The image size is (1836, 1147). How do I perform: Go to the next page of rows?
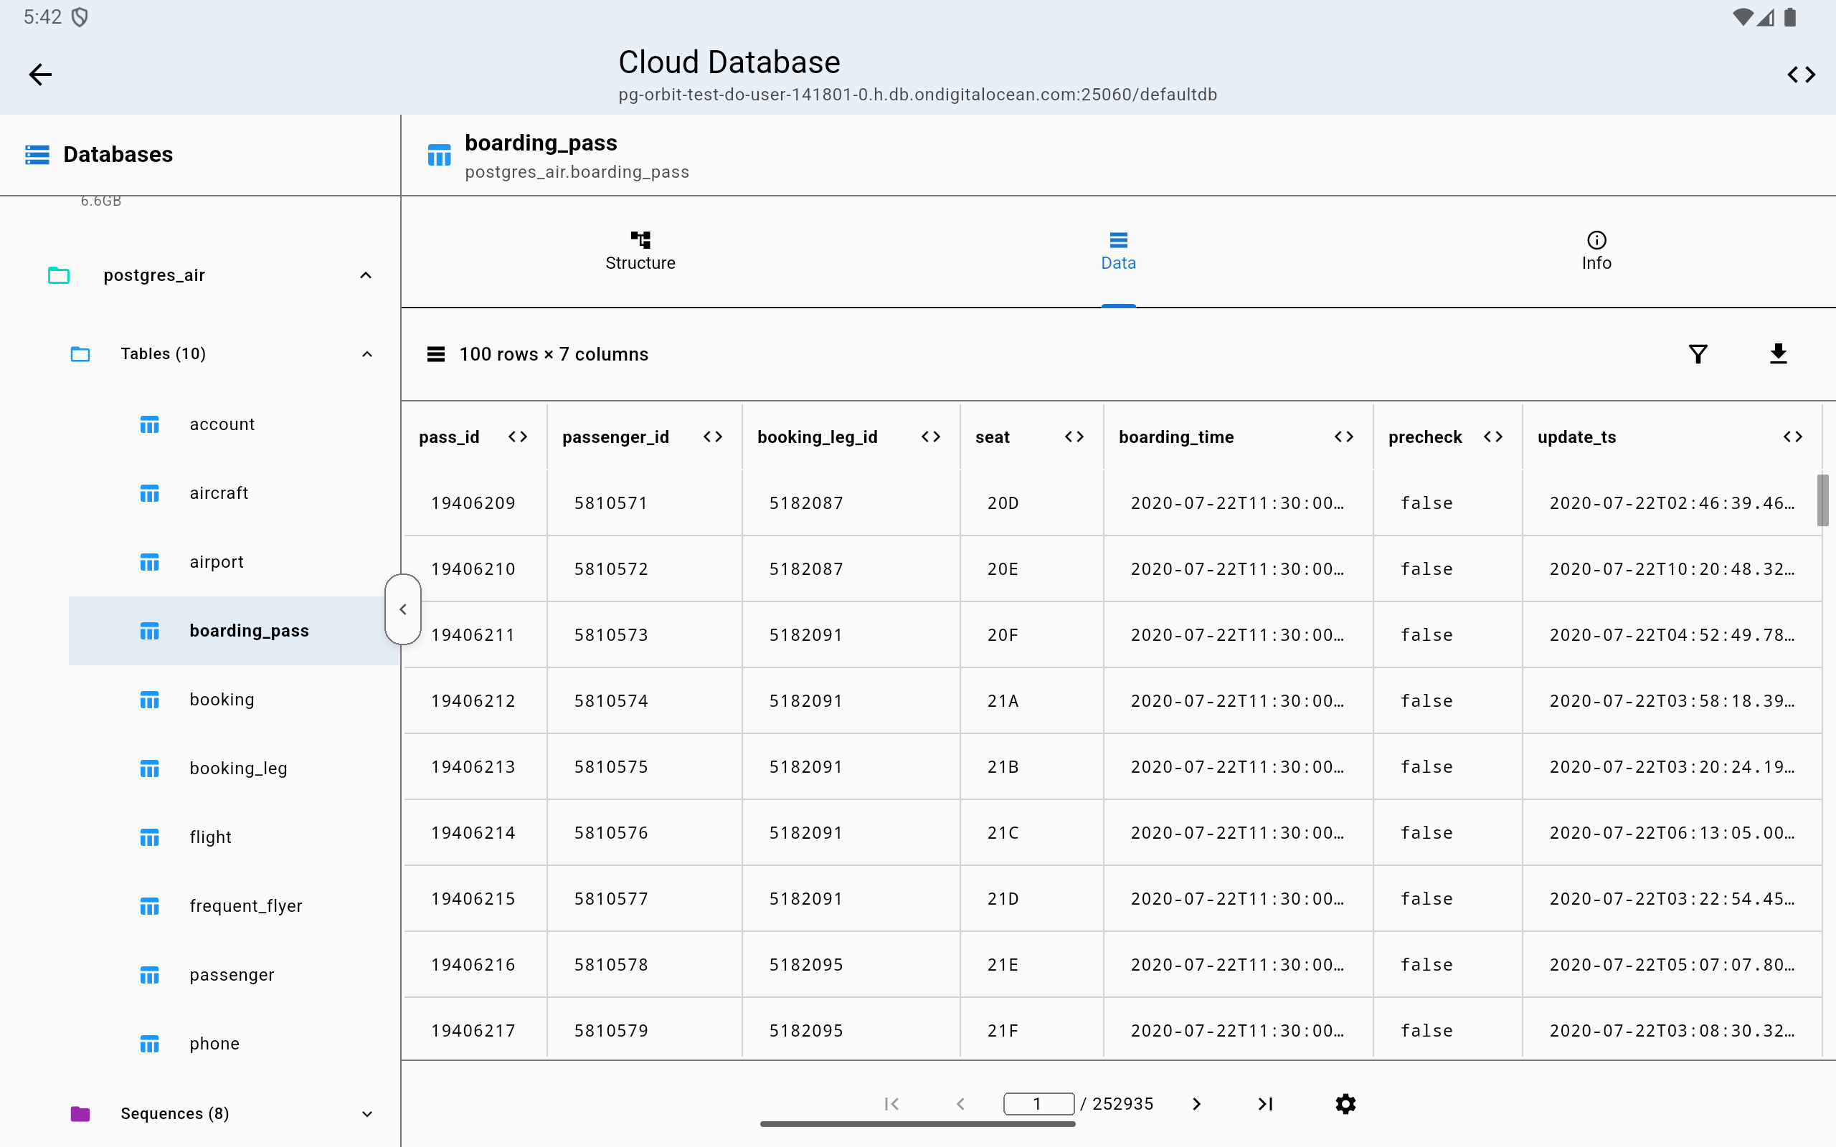1196,1104
